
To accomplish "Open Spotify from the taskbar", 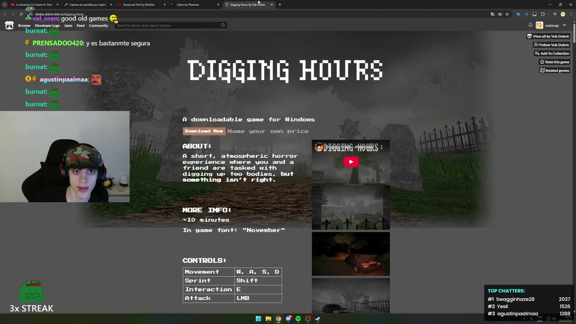I will 298,319.
